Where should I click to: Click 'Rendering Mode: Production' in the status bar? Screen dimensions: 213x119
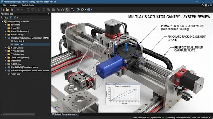[179, 118]
